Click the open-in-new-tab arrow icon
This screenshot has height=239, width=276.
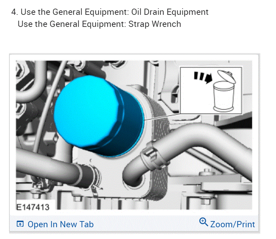pos(20,224)
